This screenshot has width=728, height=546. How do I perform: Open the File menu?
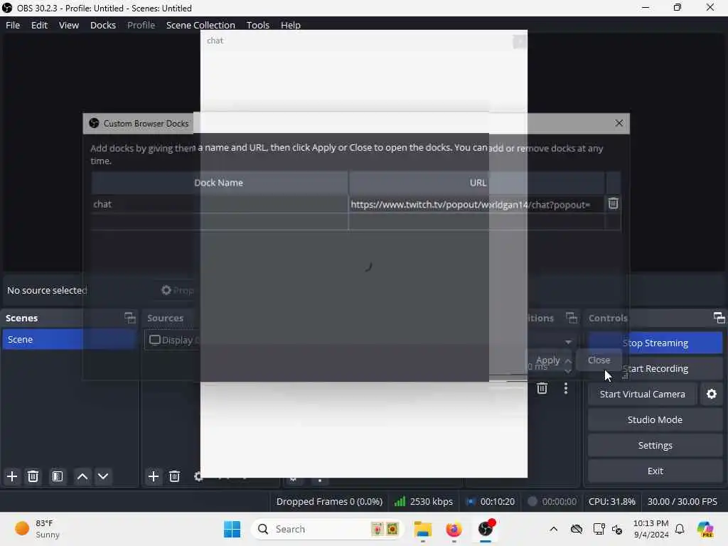(13, 25)
